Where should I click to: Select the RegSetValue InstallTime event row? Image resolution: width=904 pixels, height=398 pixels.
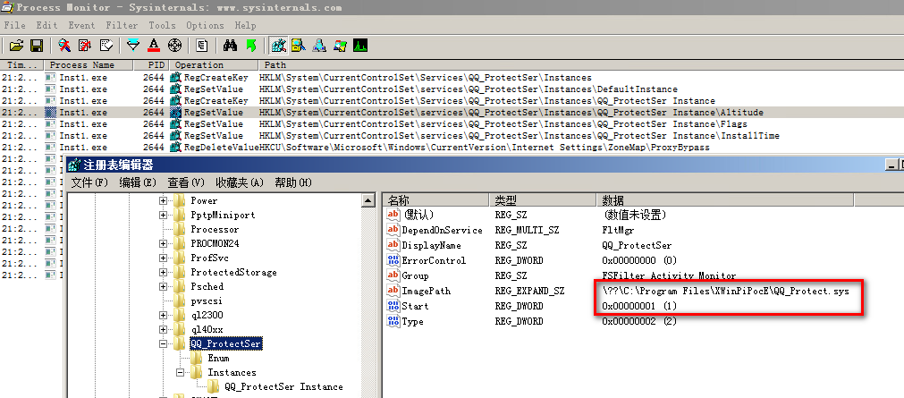pos(452,136)
